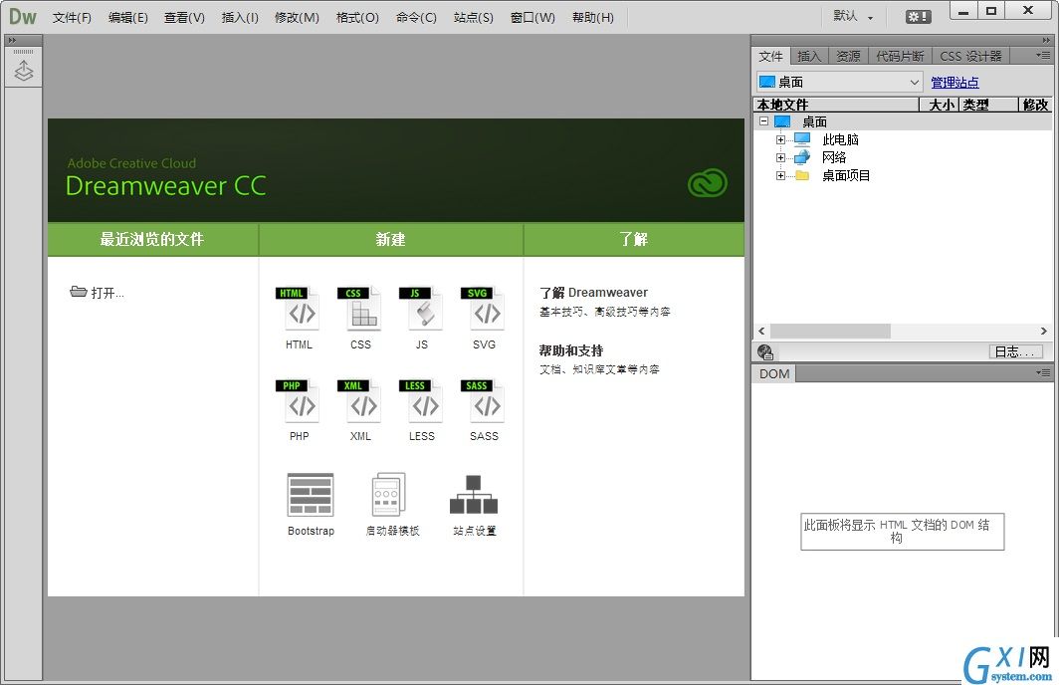
Task: Expand the 网络 tree node
Action: coord(780,157)
